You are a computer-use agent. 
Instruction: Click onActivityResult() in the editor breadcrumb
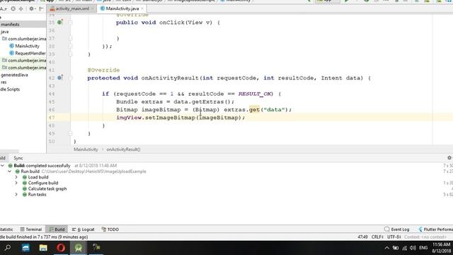(x=123, y=149)
